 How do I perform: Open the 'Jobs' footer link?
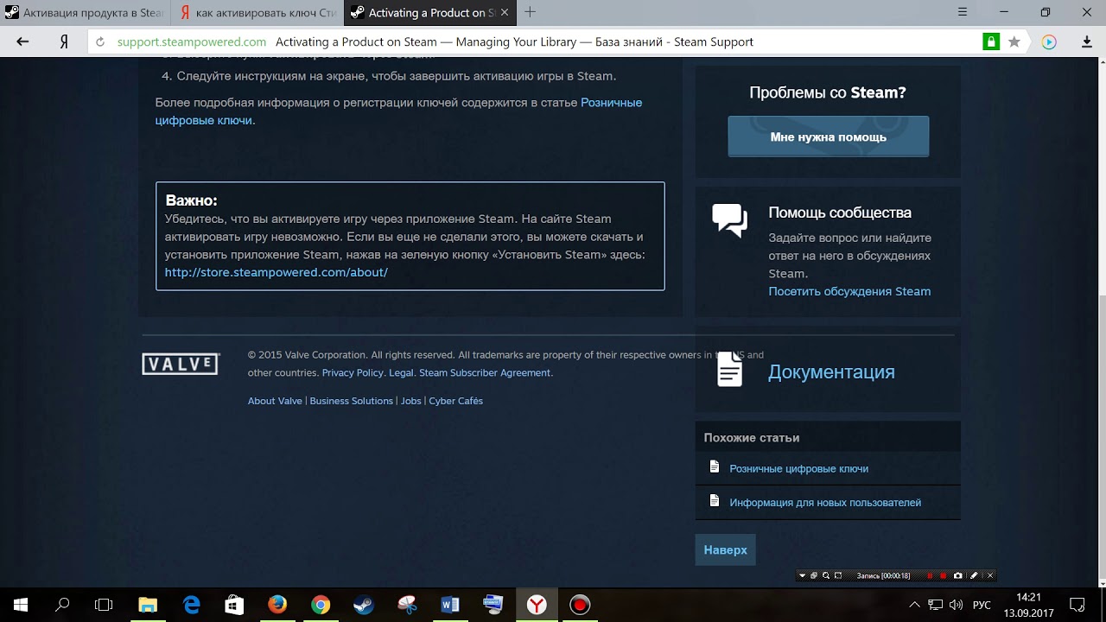(x=410, y=401)
